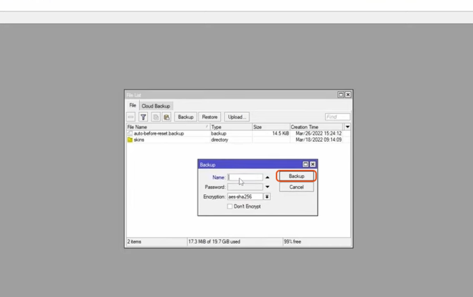Select the File tab
The image size is (473, 297).
(132, 106)
